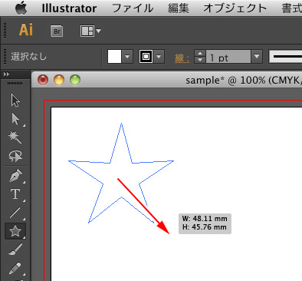Select the Selection tool black arrow
The image size is (302, 281).
(x=15, y=100)
